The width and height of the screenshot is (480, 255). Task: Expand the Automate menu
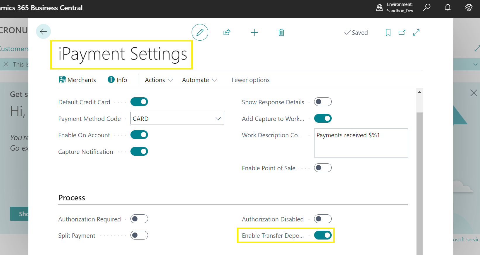pos(199,80)
